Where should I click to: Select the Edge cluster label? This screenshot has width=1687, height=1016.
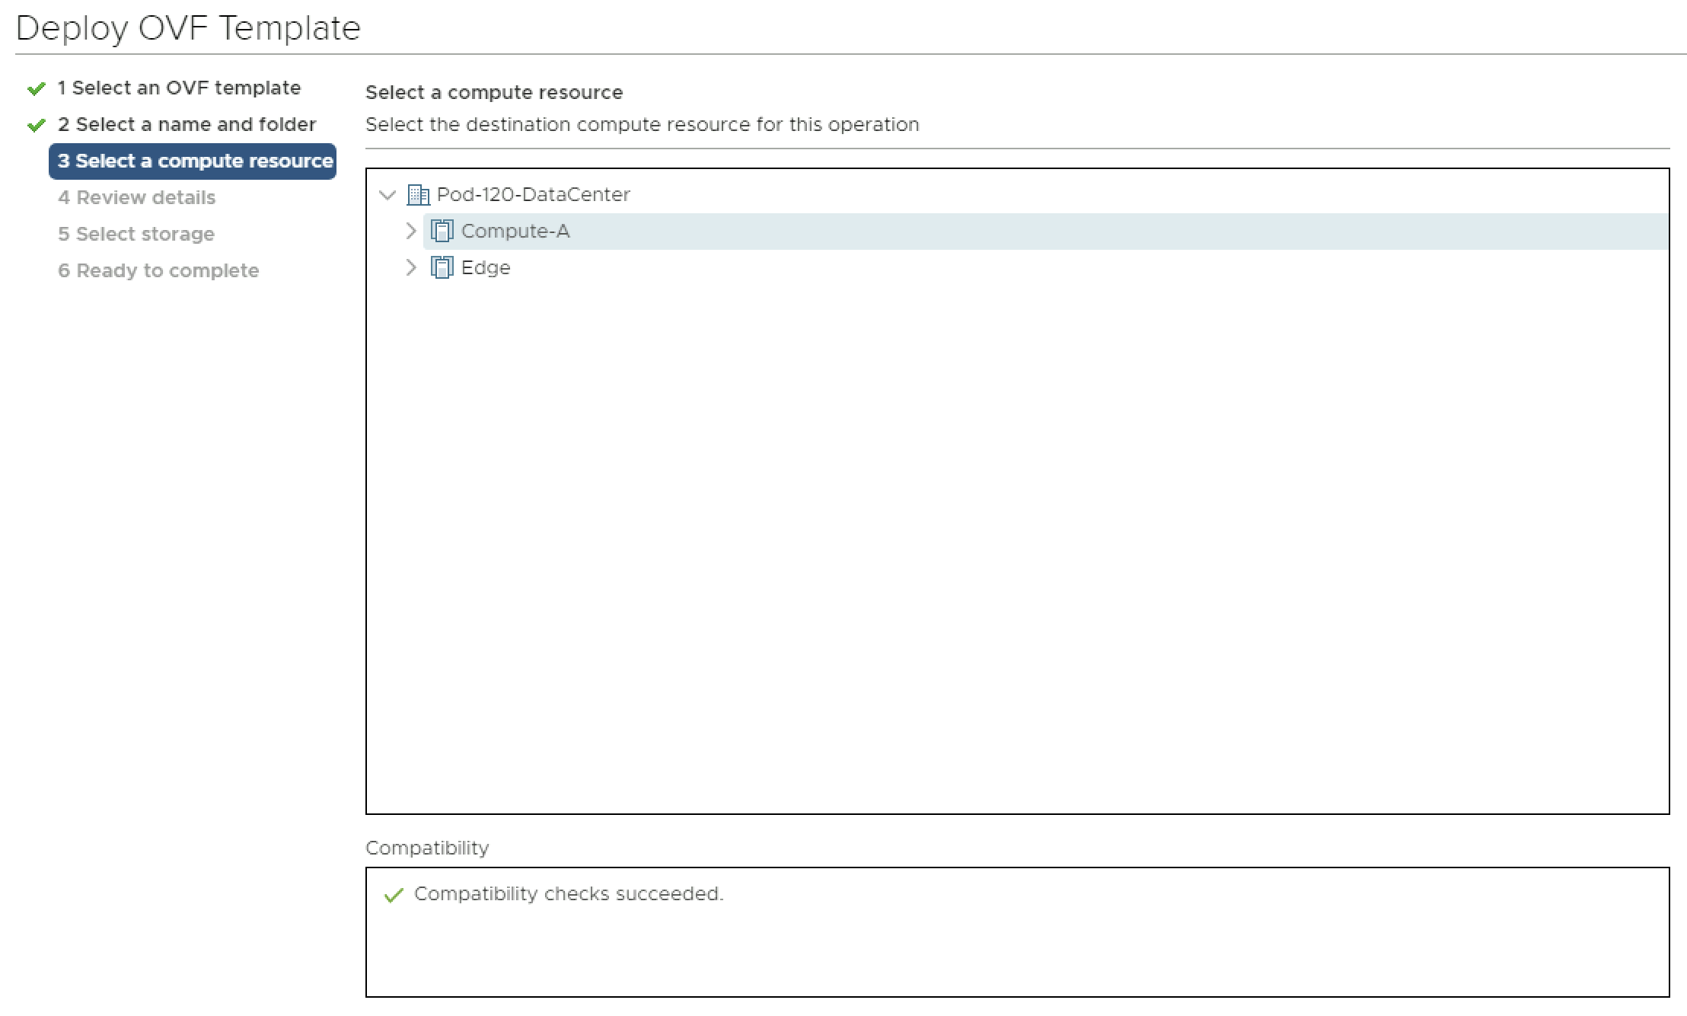tap(486, 268)
